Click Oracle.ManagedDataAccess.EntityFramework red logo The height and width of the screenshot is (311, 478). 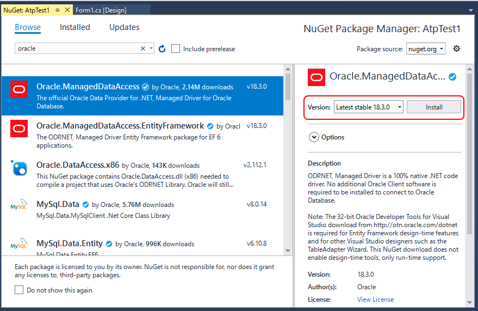(x=19, y=129)
